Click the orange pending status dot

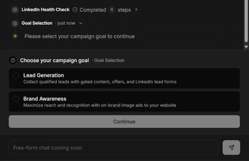click(15, 36)
